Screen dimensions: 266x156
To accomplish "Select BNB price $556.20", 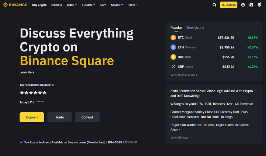I will [x=228, y=57].
